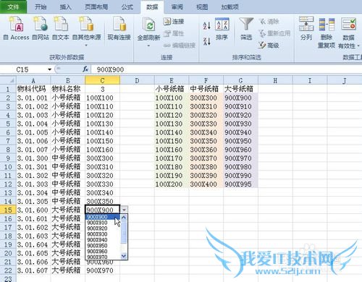362x282 pixels.
Task: Choose 900X930 in the dropdown list
Action: coord(103,234)
